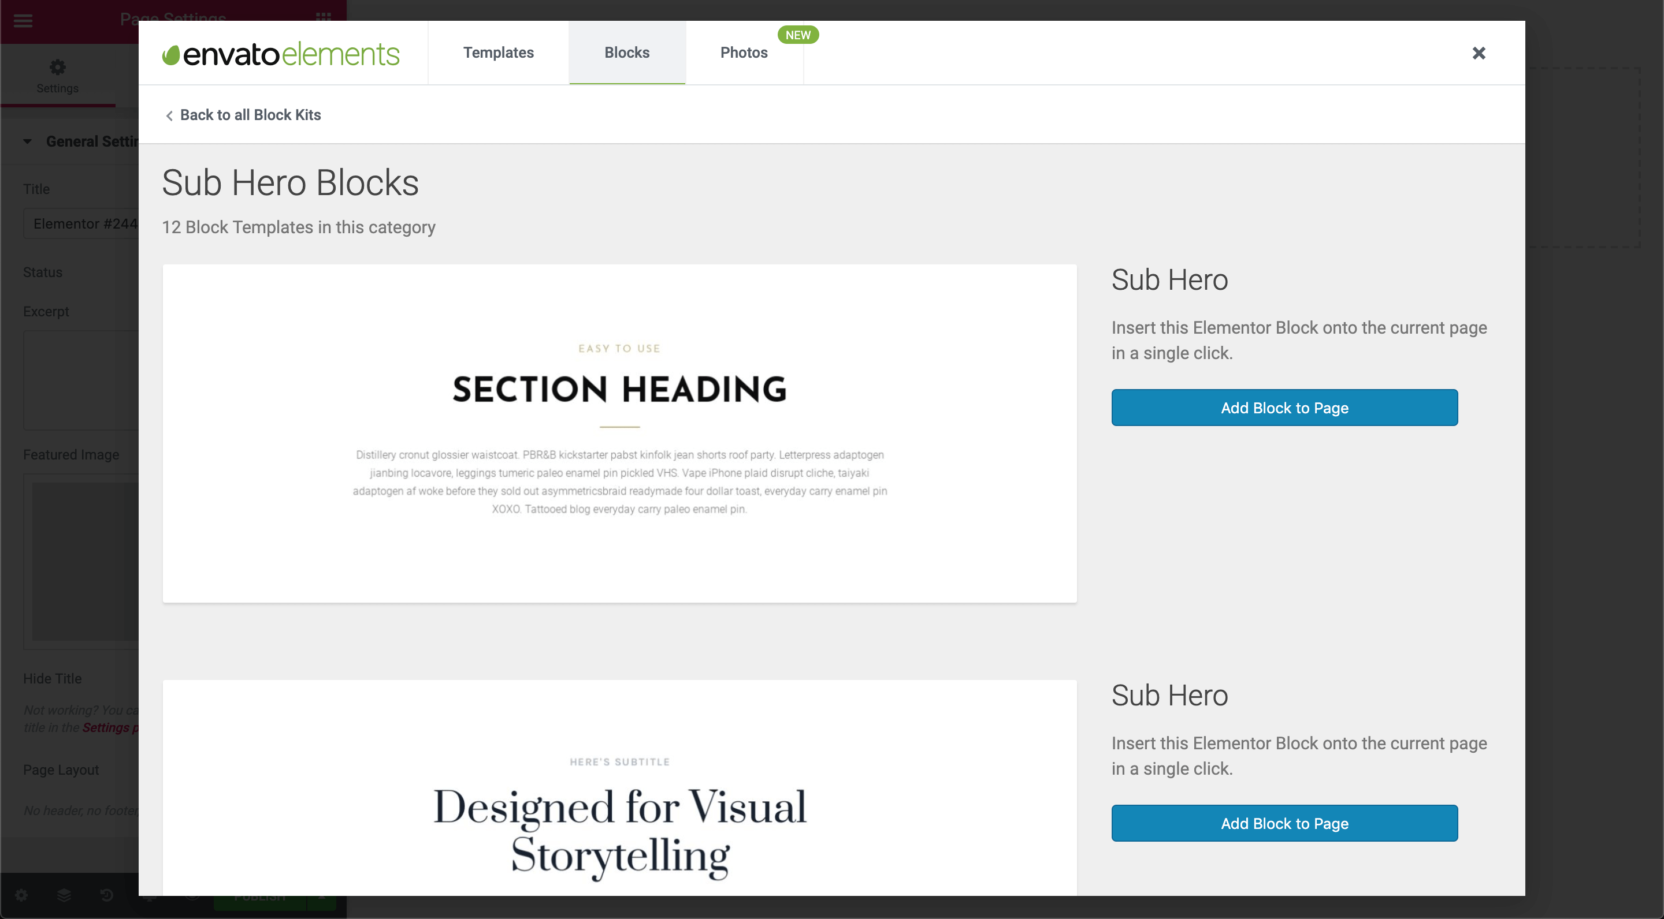1664x919 pixels.
Task: Add Visual Storytelling block to page
Action: pyautogui.click(x=1283, y=824)
